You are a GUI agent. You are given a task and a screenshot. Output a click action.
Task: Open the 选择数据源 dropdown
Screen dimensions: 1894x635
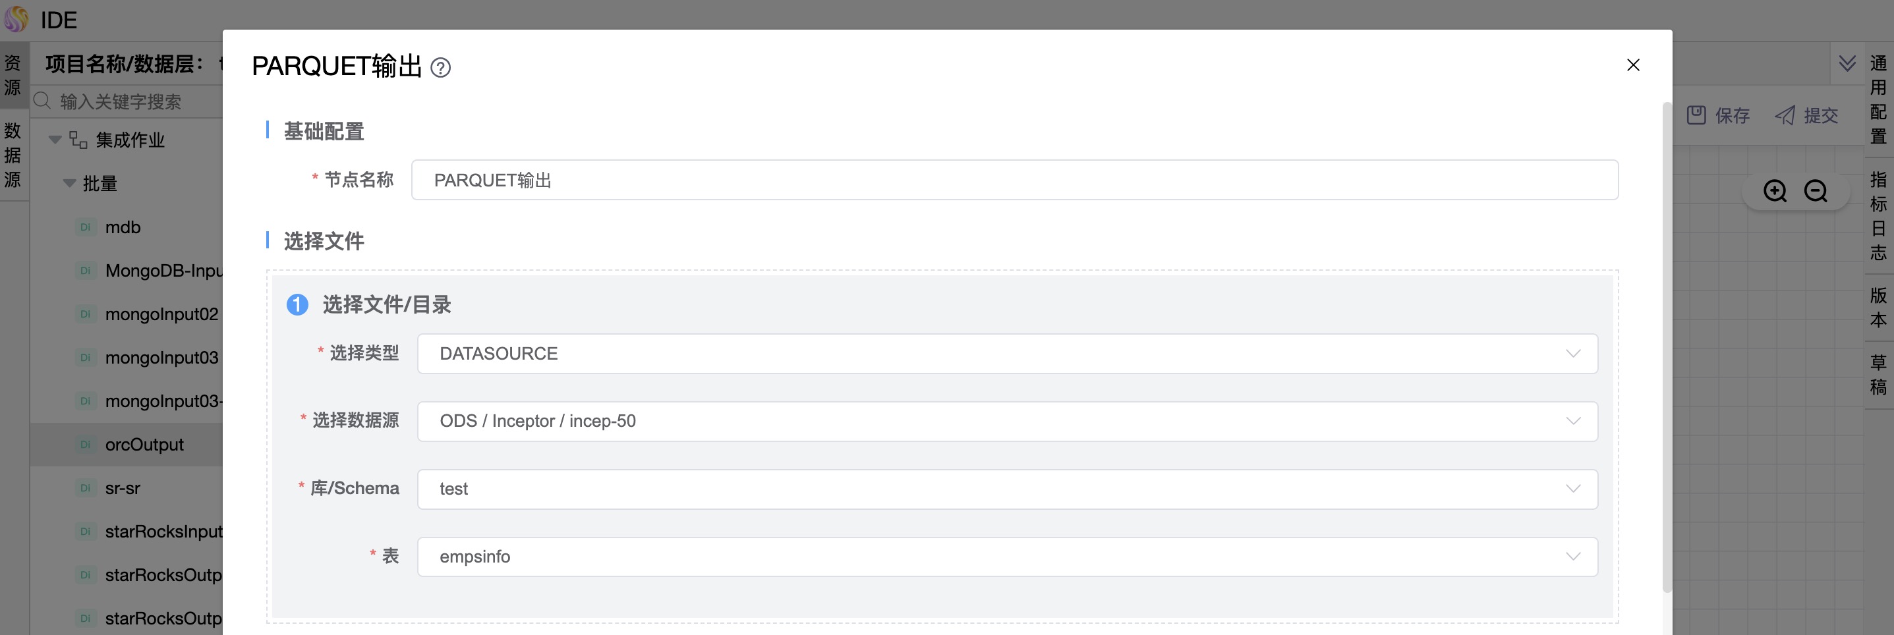click(1006, 421)
